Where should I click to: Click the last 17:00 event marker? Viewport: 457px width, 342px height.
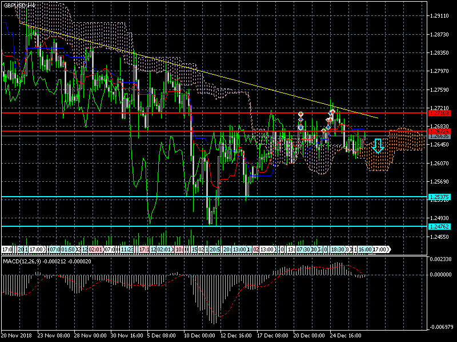[381, 250]
